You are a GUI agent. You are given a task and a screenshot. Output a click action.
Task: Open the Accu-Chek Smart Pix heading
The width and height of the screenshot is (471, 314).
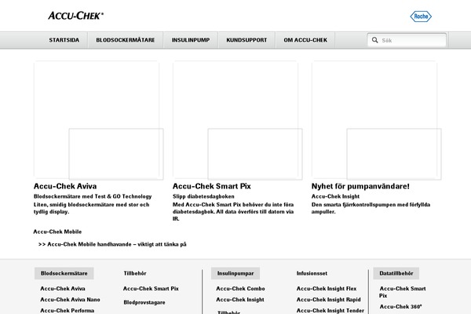tap(212, 186)
